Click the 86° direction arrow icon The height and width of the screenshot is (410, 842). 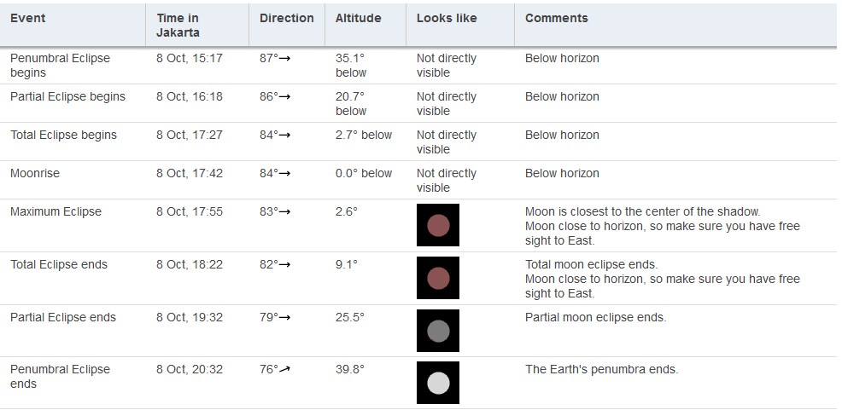[284, 97]
